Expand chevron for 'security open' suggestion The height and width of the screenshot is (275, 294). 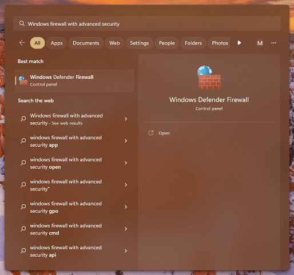(126, 163)
